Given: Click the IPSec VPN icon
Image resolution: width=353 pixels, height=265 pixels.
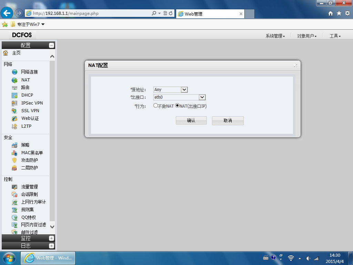Looking at the screenshot, I should pos(14,103).
